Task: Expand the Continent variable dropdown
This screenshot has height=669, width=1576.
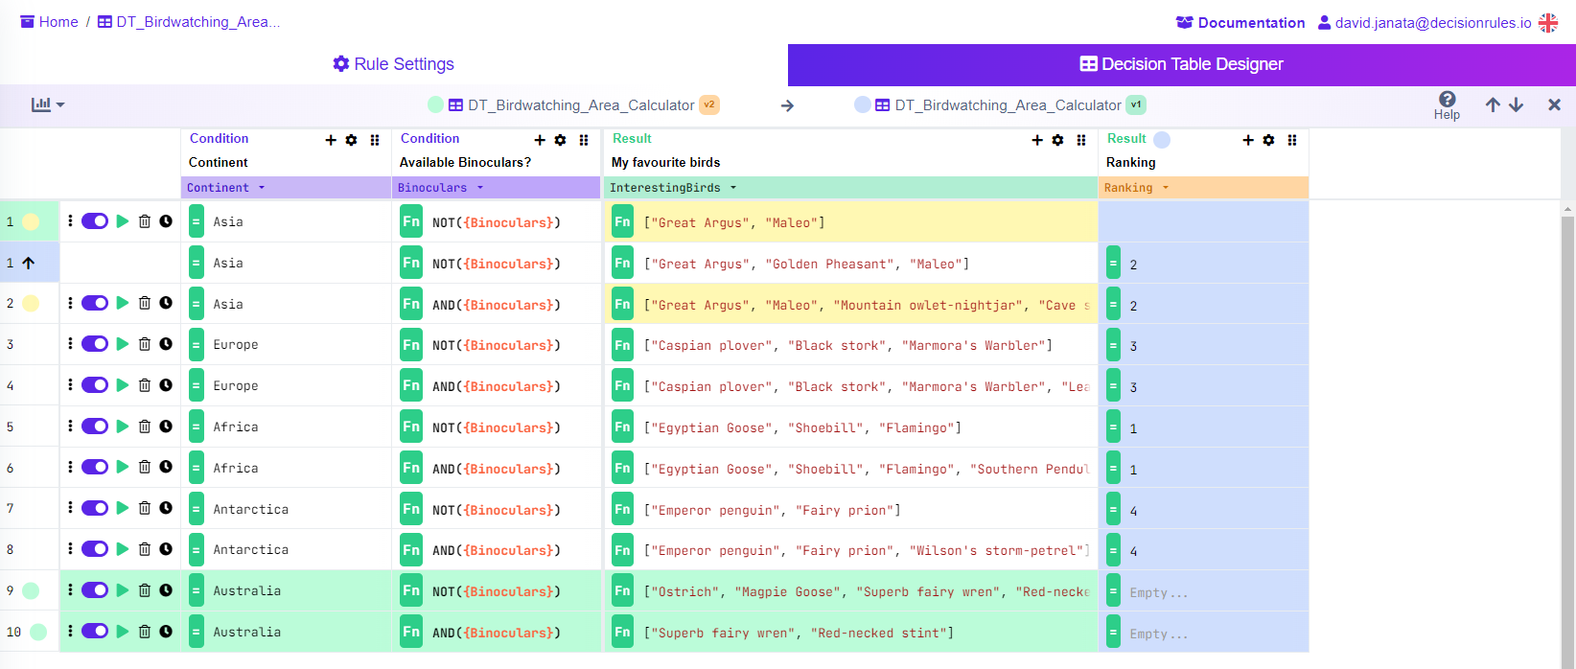Action: coord(262,188)
